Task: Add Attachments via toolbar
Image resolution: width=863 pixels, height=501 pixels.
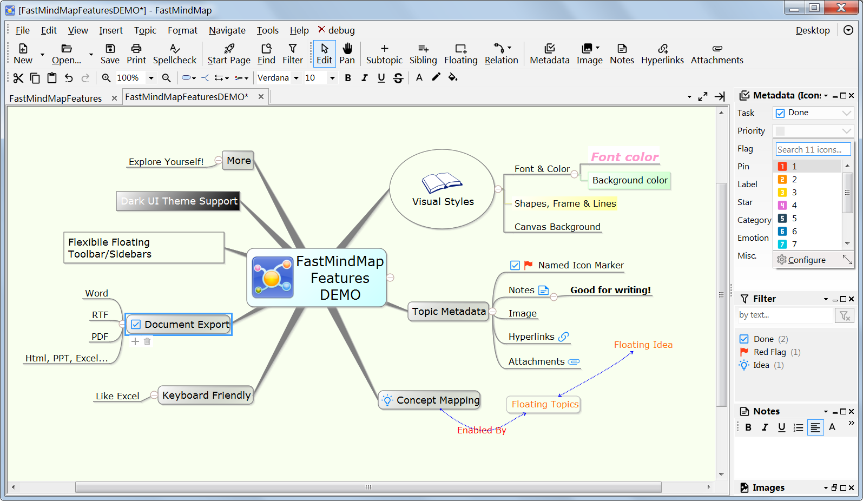Action: (717, 54)
